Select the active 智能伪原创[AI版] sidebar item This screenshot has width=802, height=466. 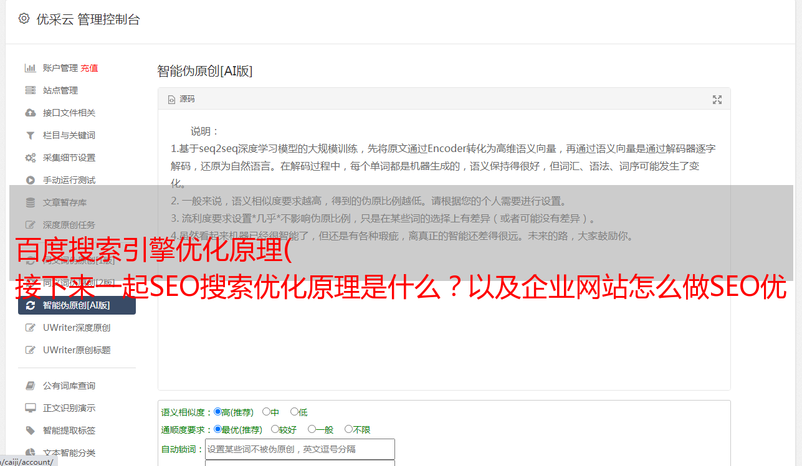pyautogui.click(x=77, y=305)
